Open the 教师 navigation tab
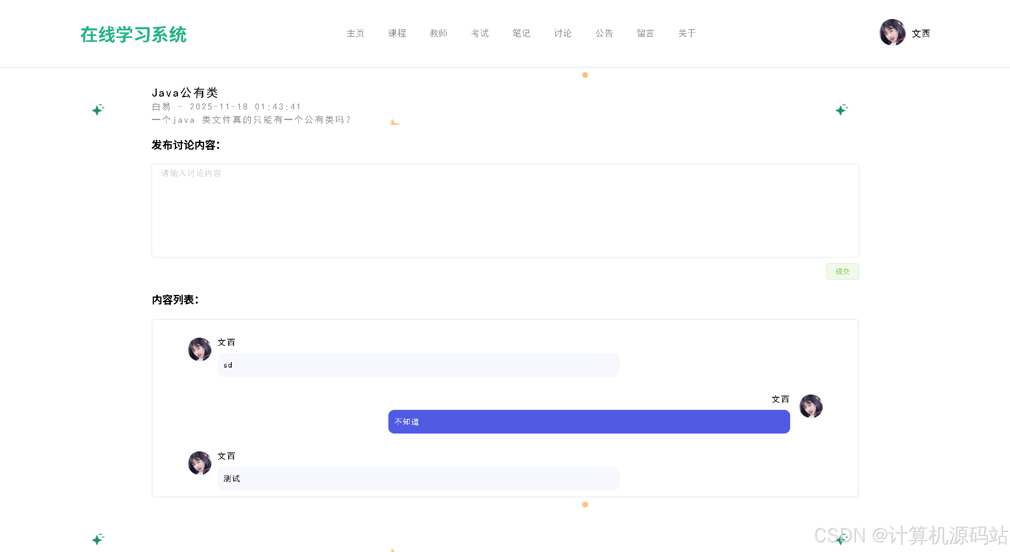The height and width of the screenshot is (552, 1010). point(438,33)
